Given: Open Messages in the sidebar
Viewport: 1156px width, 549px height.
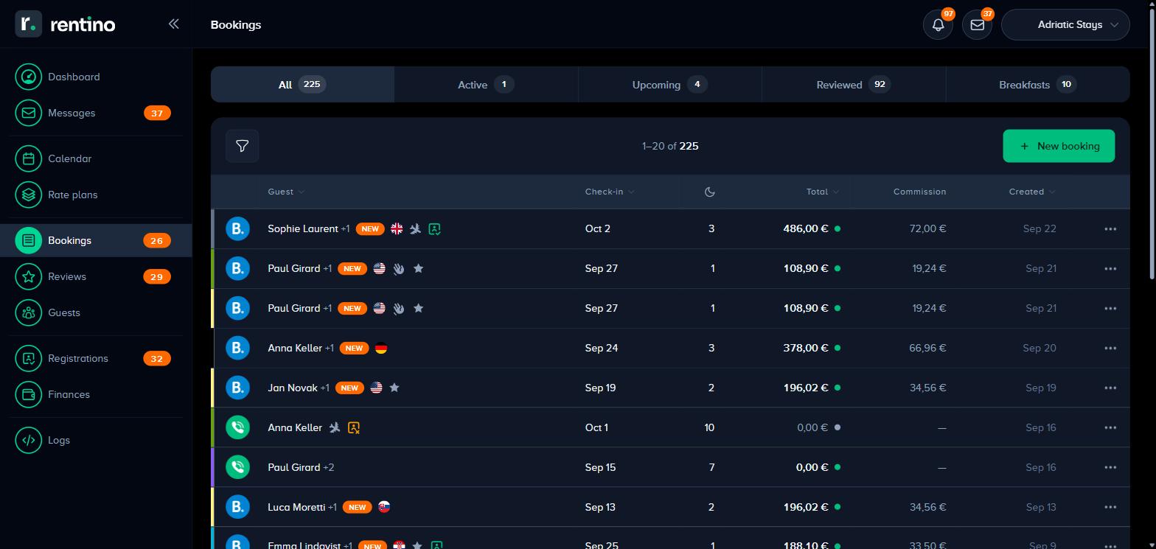Looking at the screenshot, I should (x=96, y=113).
